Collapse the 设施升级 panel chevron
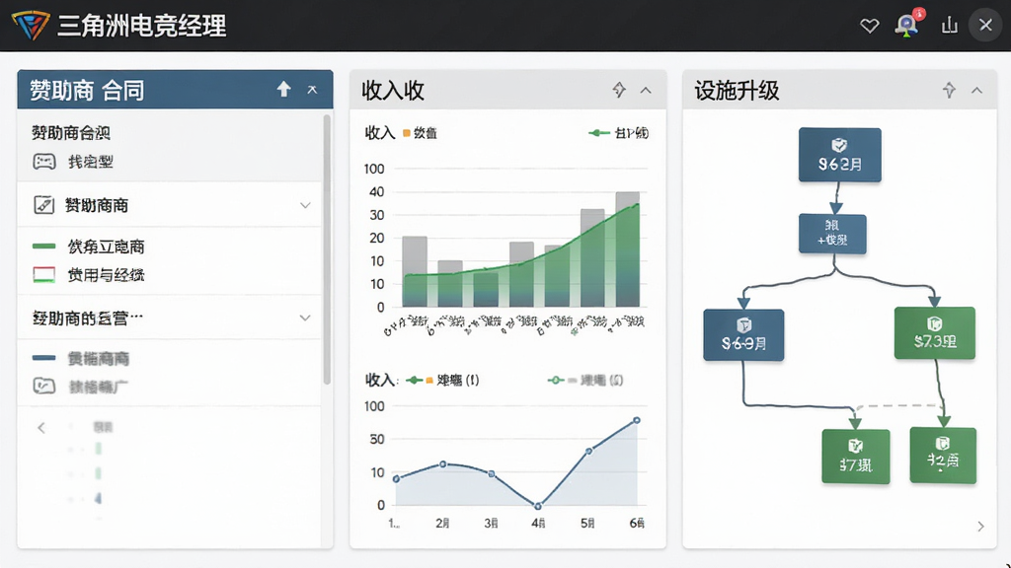This screenshot has height=568, width=1011. [976, 90]
